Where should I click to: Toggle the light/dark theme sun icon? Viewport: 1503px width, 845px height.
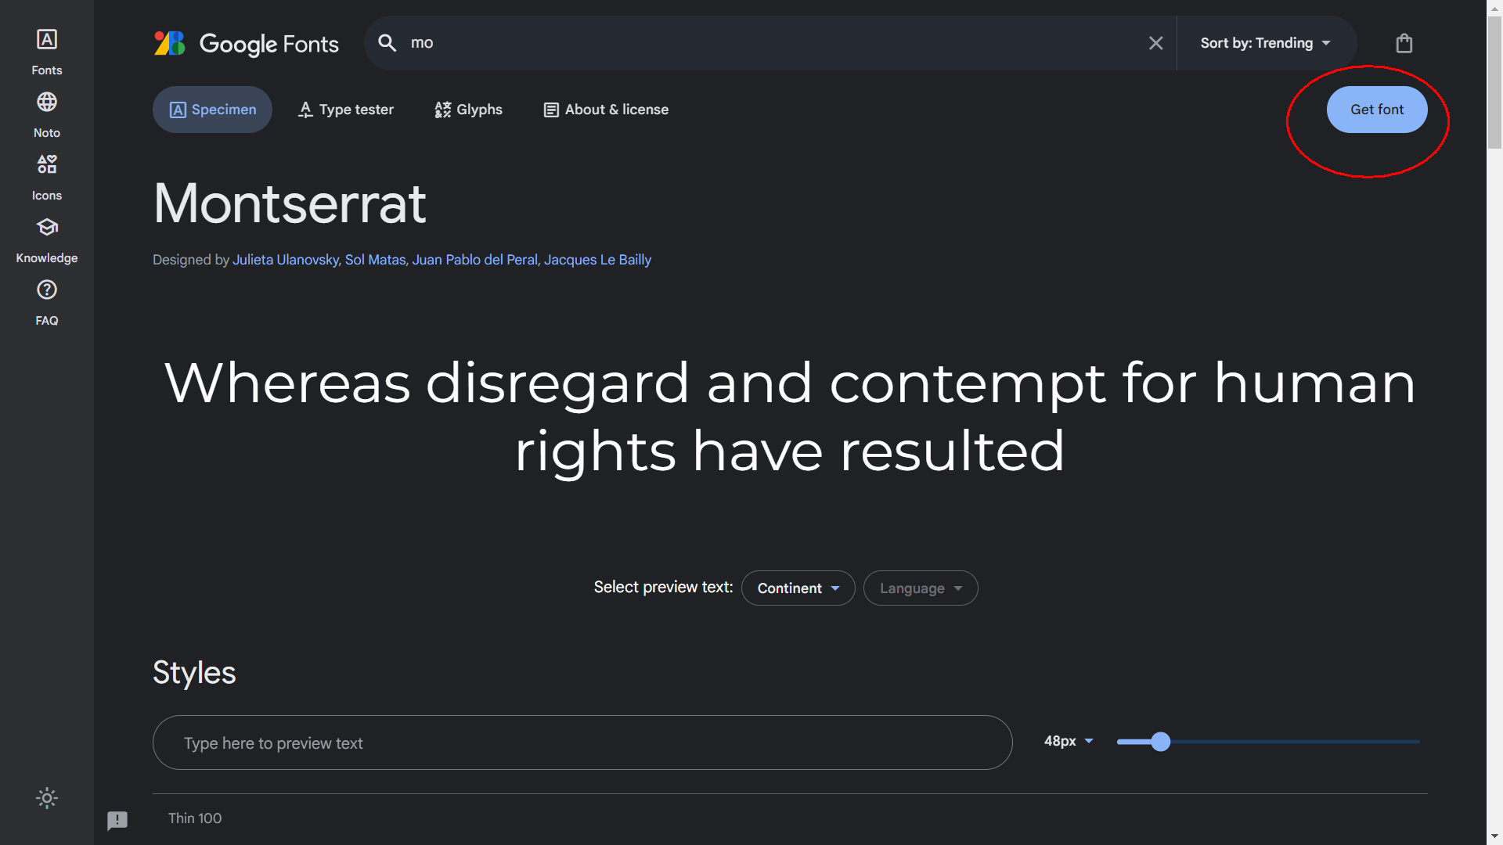coord(47,798)
